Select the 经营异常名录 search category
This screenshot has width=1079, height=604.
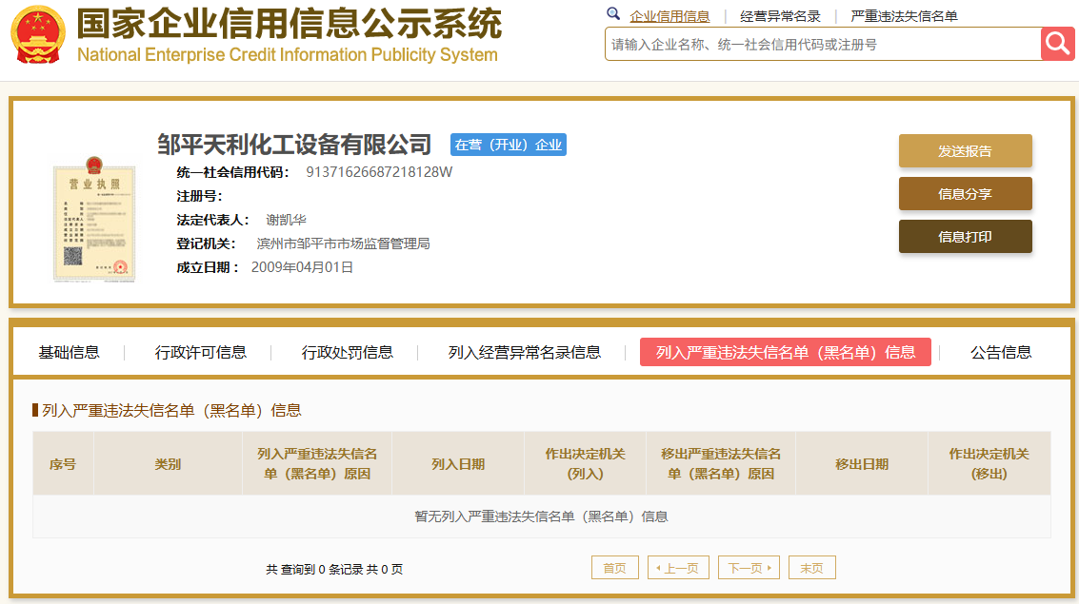780,16
